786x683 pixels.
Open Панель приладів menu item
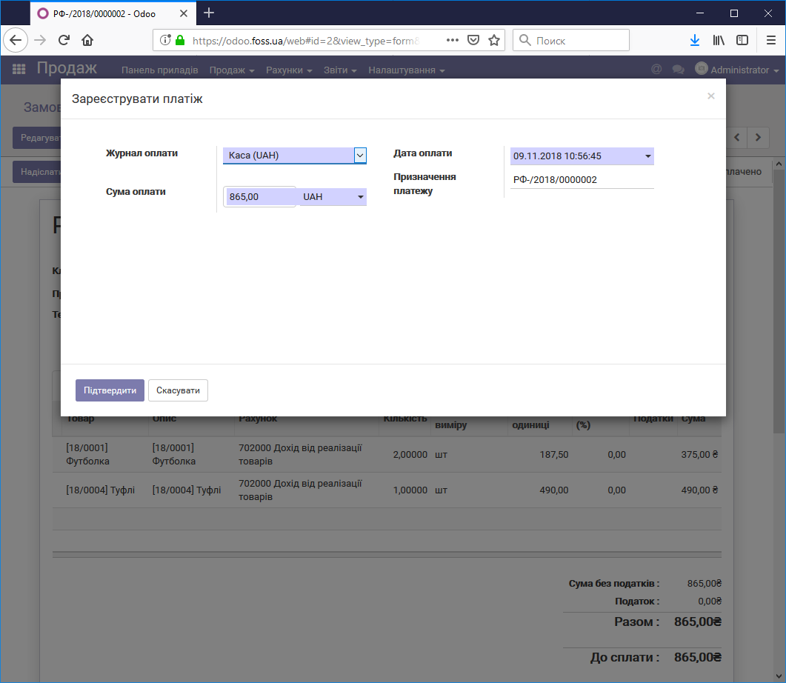[x=159, y=70]
